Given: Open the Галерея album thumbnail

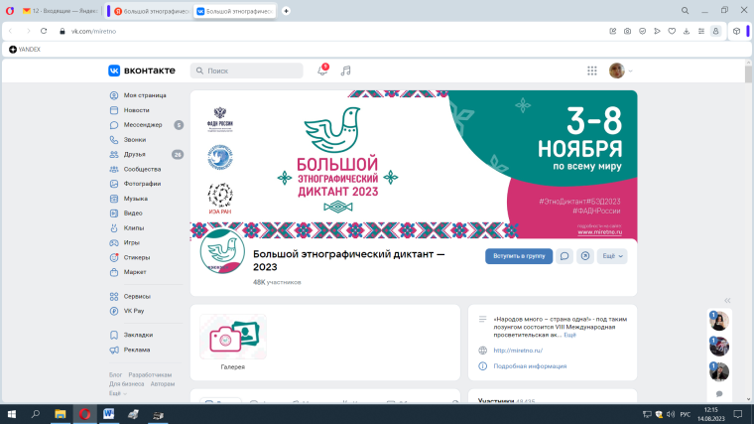Looking at the screenshot, I should (233, 337).
